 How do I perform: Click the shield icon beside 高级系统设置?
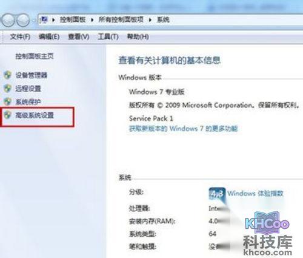click(8, 115)
